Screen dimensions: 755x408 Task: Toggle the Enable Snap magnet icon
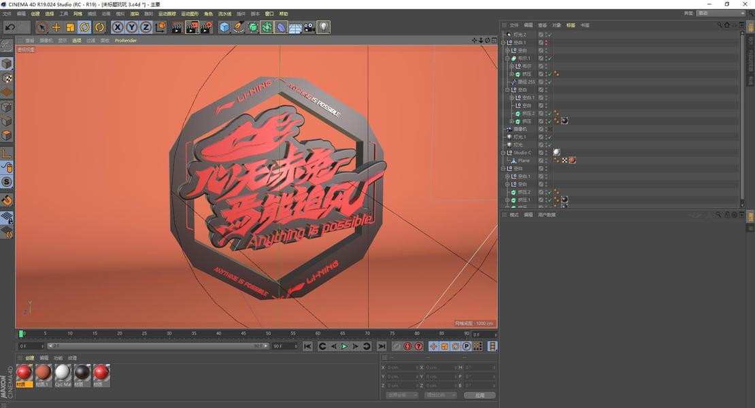(6, 200)
